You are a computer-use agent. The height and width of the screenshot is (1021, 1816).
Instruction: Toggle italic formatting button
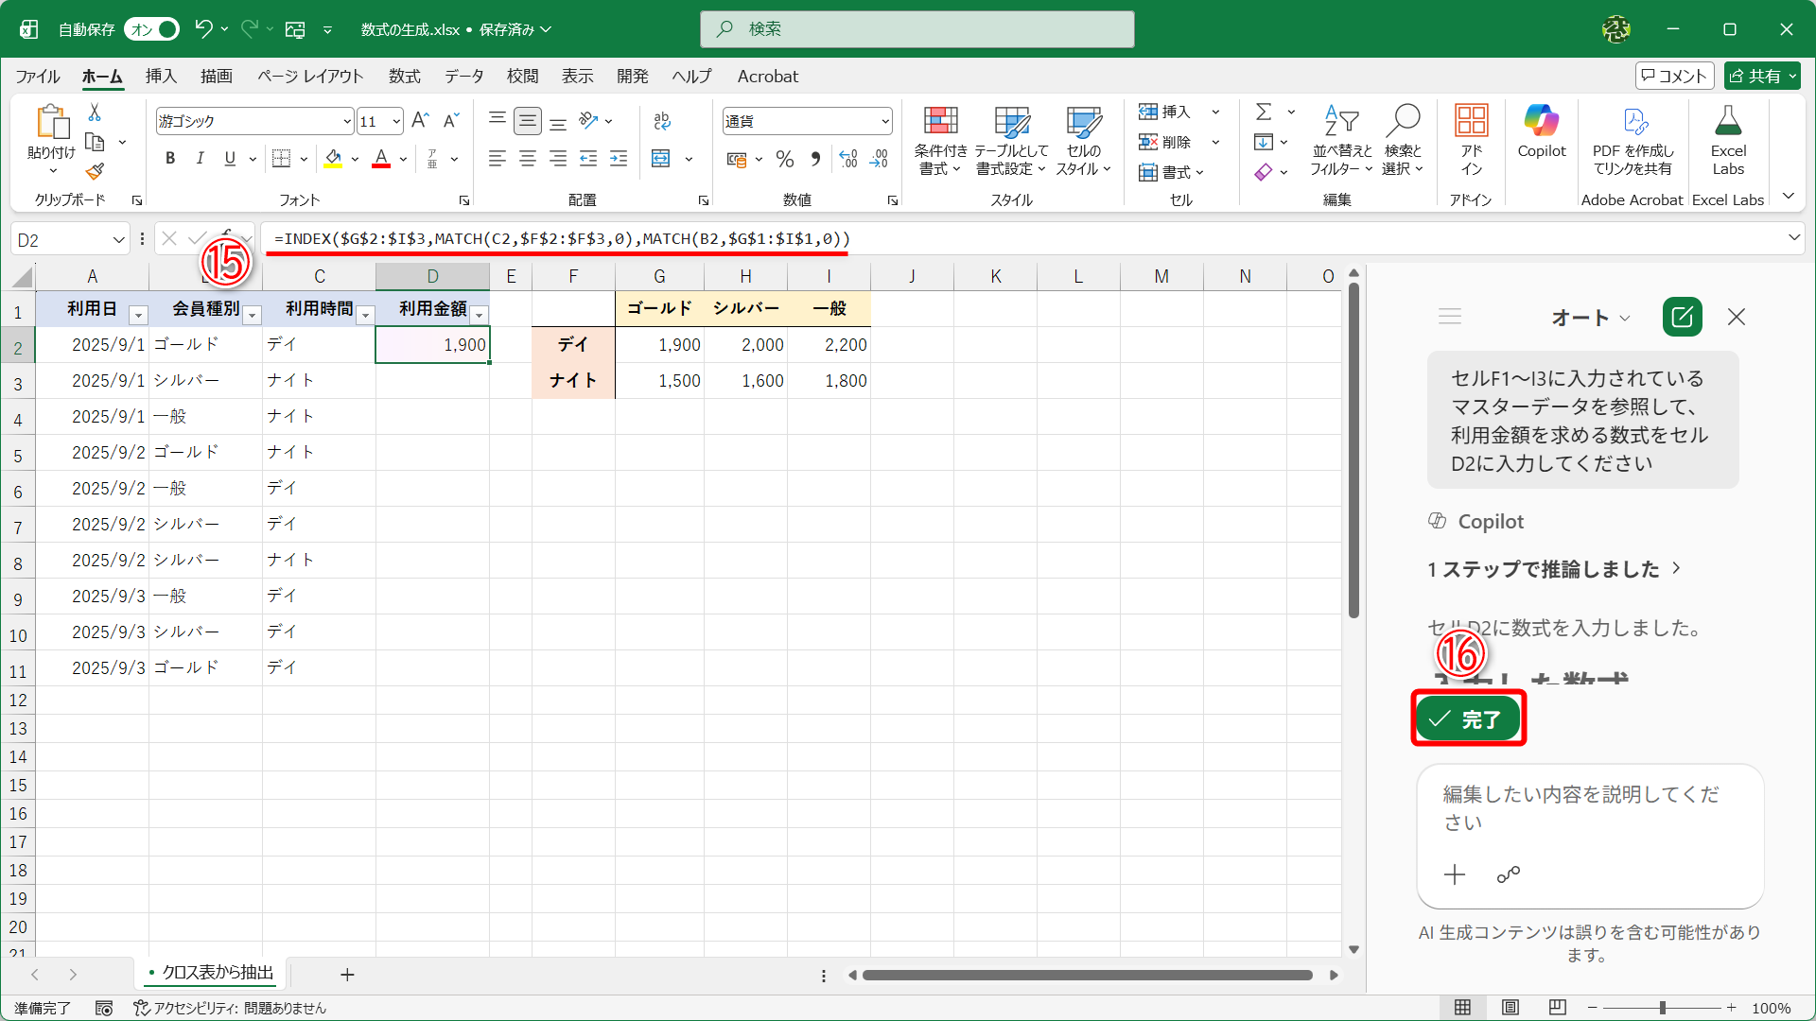click(x=200, y=159)
